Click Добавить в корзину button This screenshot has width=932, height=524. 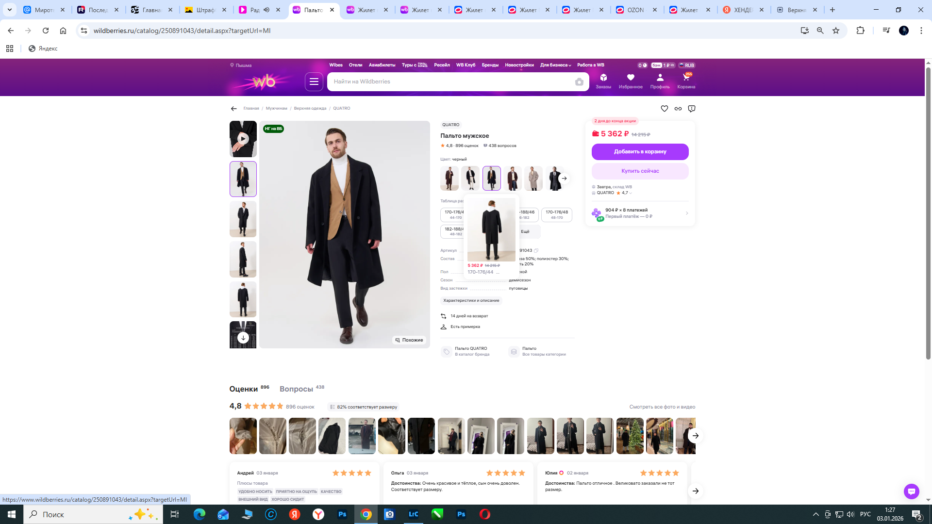pos(640,152)
